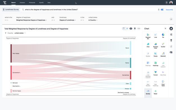
Task: Pick the Funnel chart type
Action: (155, 73)
